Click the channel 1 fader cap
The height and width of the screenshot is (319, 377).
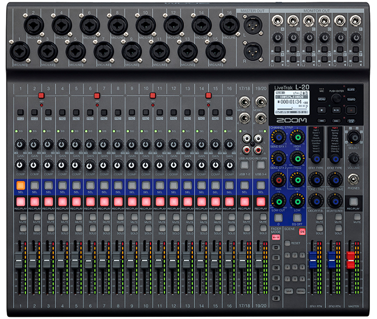click(x=18, y=260)
